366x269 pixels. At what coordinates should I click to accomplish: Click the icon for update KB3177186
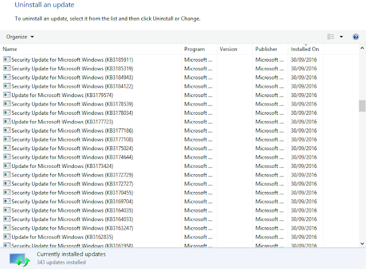7,130
